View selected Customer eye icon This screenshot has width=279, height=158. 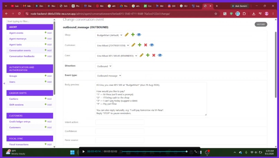pos(152,45)
